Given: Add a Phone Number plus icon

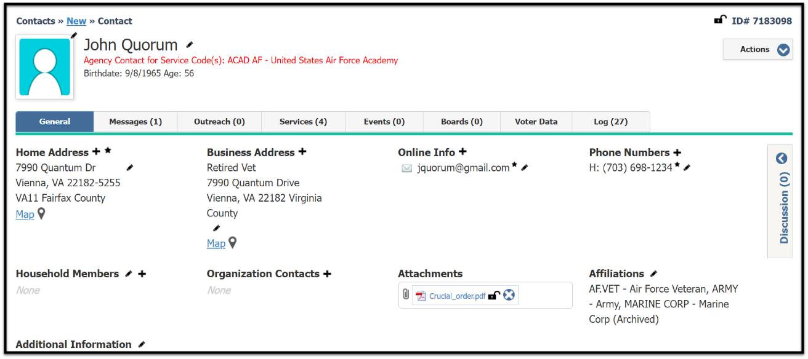Looking at the screenshot, I should pos(677,152).
